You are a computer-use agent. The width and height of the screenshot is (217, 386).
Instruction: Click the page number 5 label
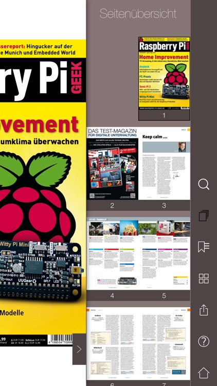pos(164,295)
